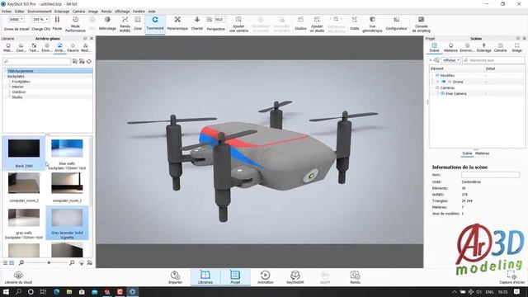Screen dimensions: 528x297
Task: Open Console de scripting
Action: 422,24
